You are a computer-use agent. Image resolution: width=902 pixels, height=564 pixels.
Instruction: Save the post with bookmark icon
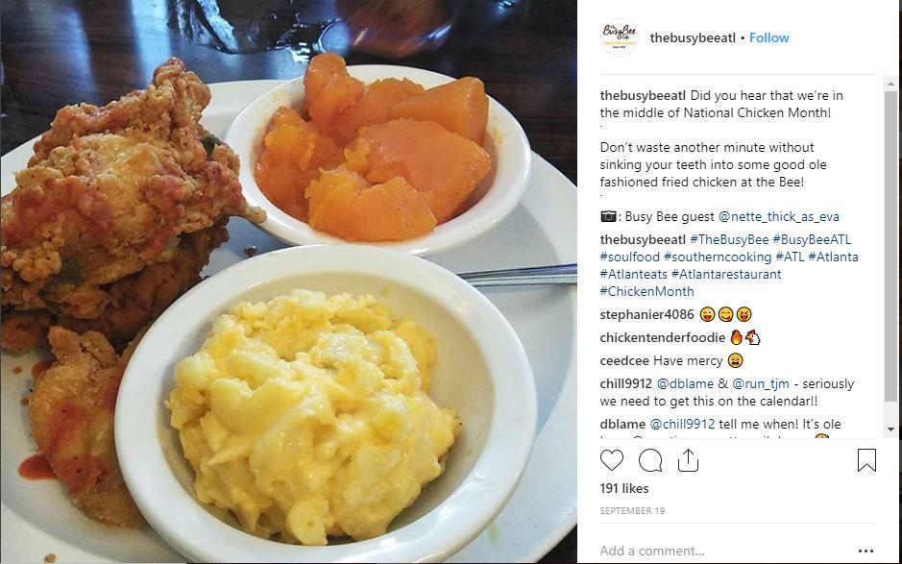coord(866,460)
